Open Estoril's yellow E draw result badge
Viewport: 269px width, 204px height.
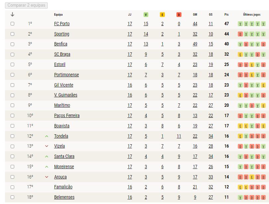tap(252, 65)
